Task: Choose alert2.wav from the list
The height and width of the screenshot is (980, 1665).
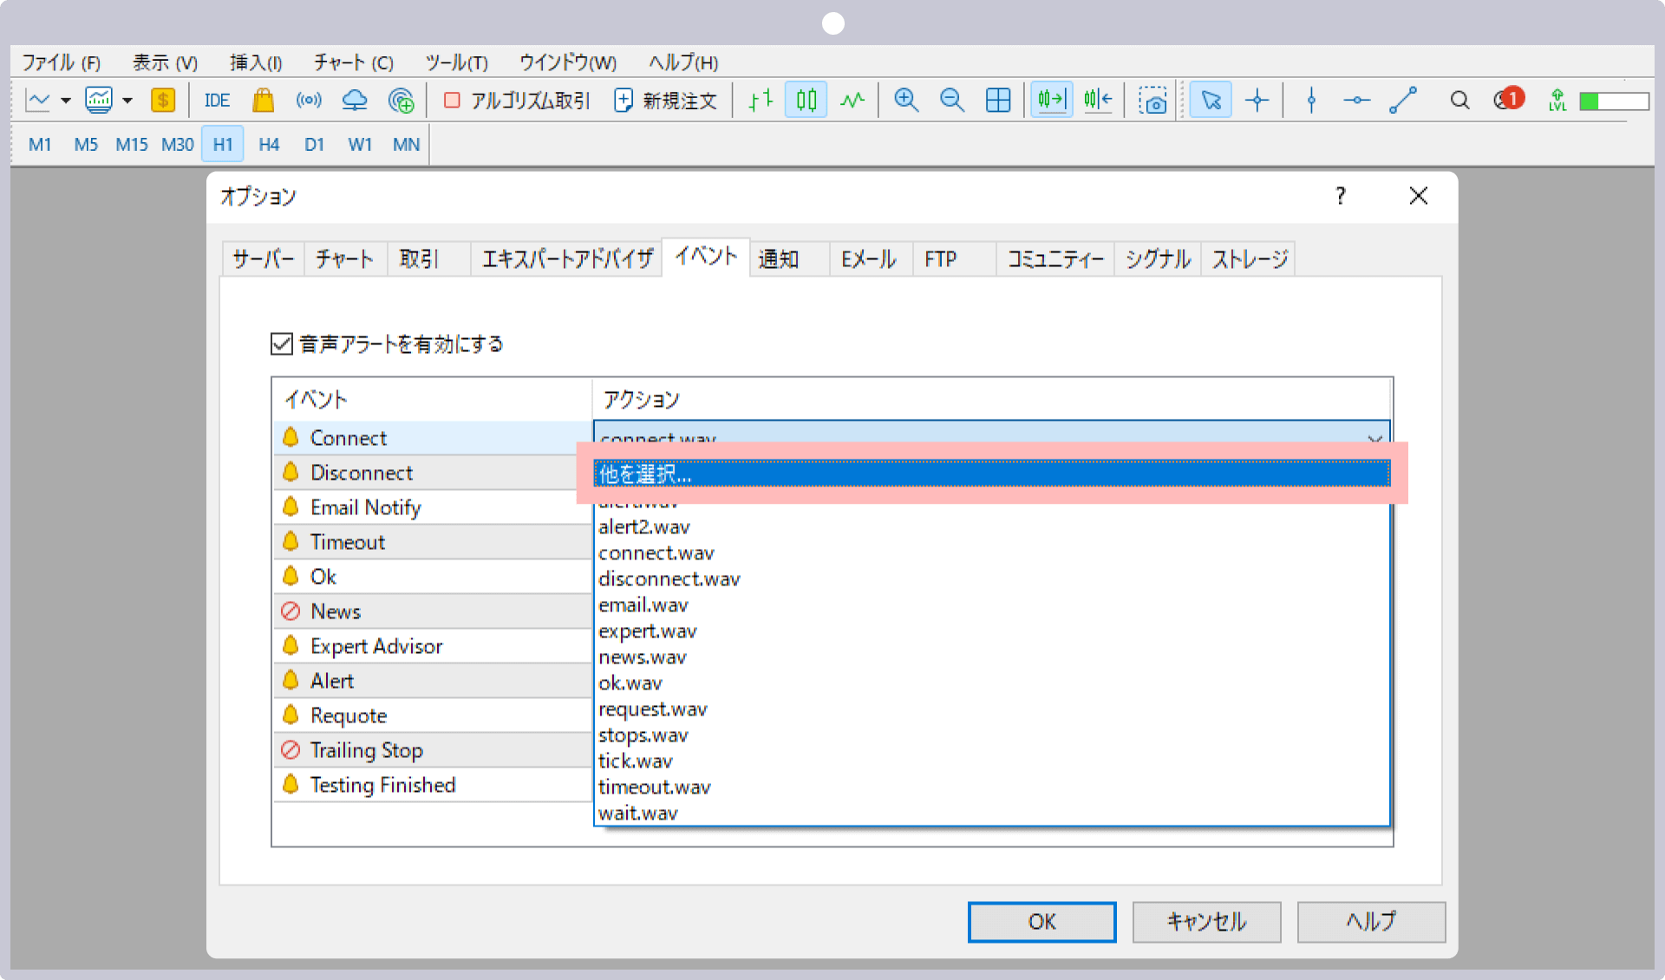Action: pos(991,527)
